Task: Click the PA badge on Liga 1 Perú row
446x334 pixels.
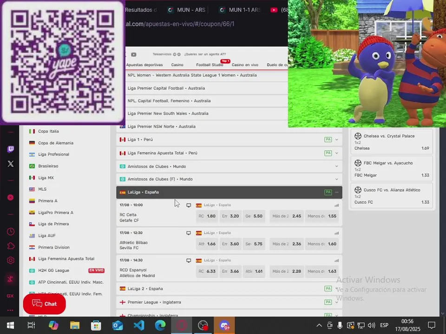Action: click(328, 140)
